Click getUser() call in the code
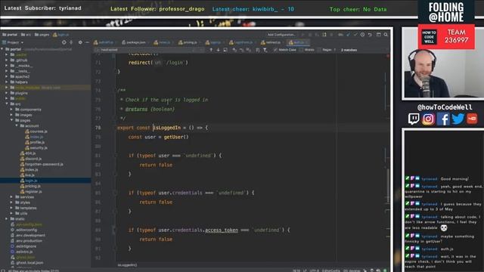This screenshot has height=272, width=484. point(176,137)
